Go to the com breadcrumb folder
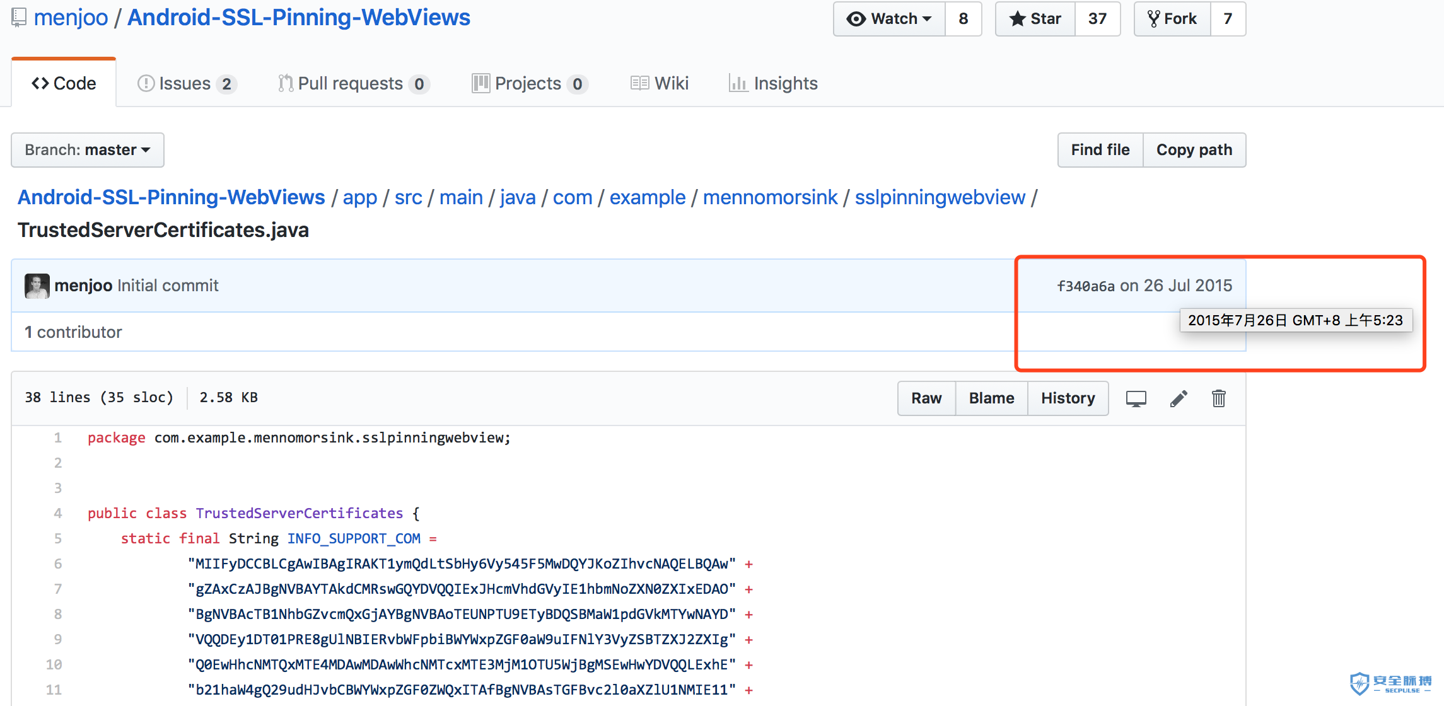Viewport: 1444px width, 706px height. click(x=573, y=198)
